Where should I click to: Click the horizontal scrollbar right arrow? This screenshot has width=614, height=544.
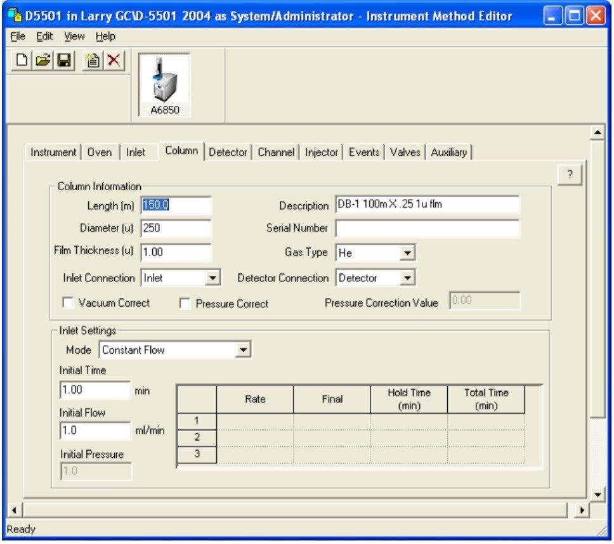point(582,510)
